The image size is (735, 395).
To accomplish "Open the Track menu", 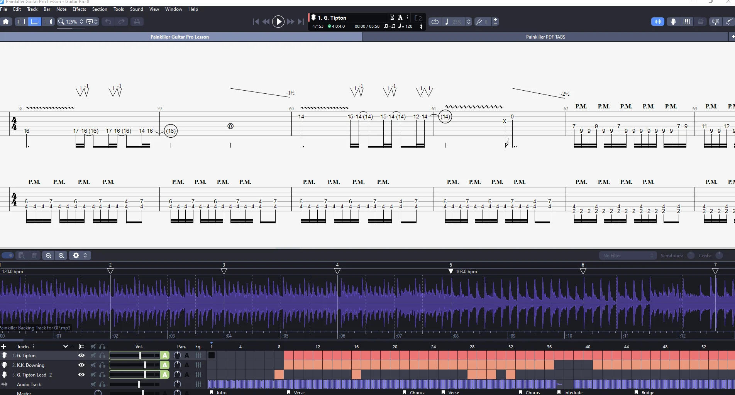I will 32,9.
